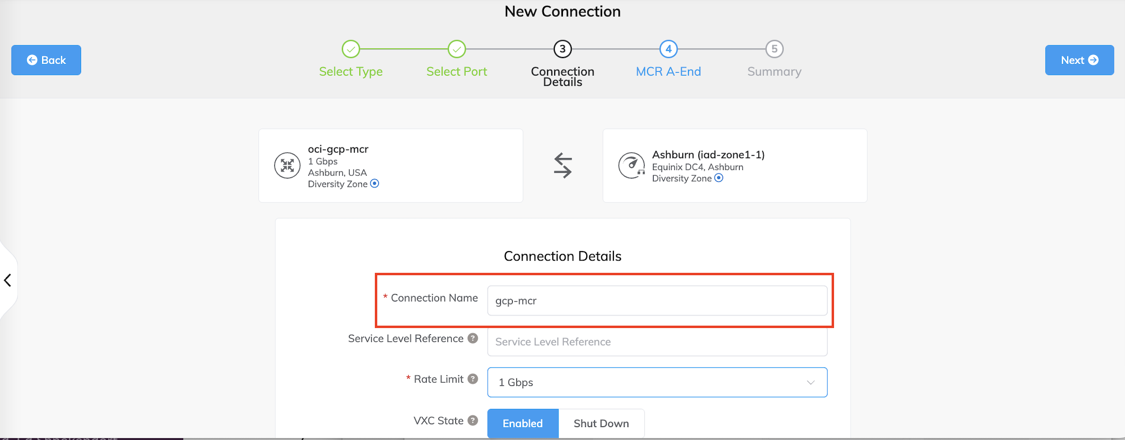Open help icon beside VXC State

coord(473,421)
